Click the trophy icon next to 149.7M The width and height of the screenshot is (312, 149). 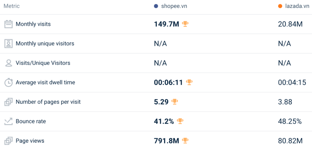[185, 24]
